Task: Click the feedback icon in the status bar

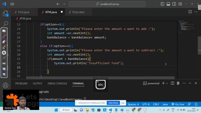Action: [x=189, y=104]
